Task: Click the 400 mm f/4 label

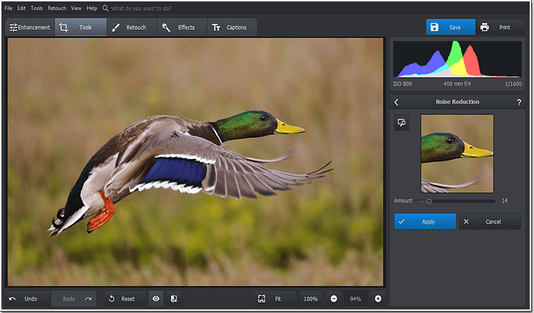Action: pos(457,84)
